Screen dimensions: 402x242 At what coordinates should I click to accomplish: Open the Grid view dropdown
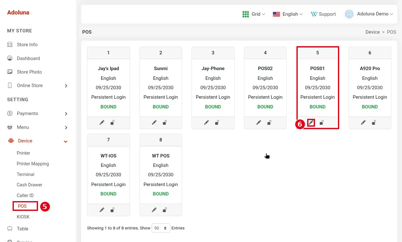point(254,14)
